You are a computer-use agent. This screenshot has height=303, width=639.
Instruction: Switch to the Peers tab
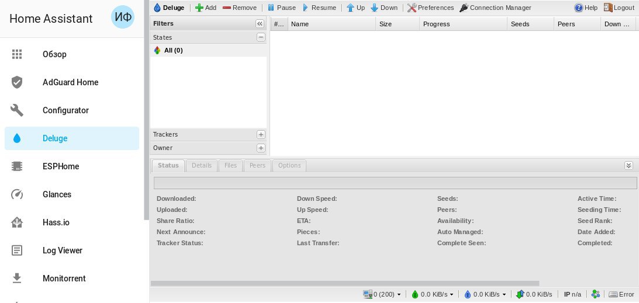257,166
